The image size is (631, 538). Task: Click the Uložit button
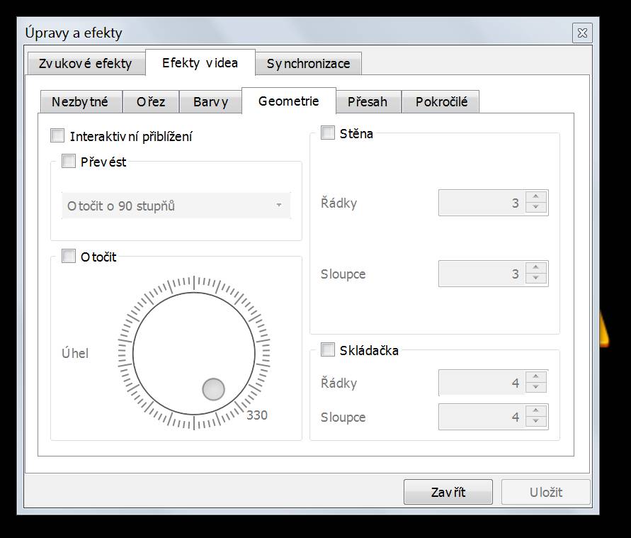(546, 492)
